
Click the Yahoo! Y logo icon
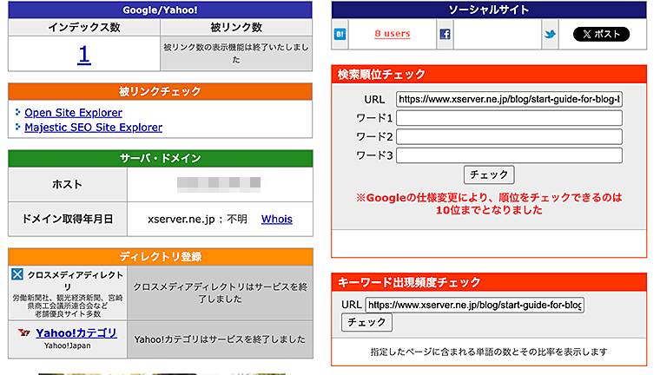[x=24, y=332]
